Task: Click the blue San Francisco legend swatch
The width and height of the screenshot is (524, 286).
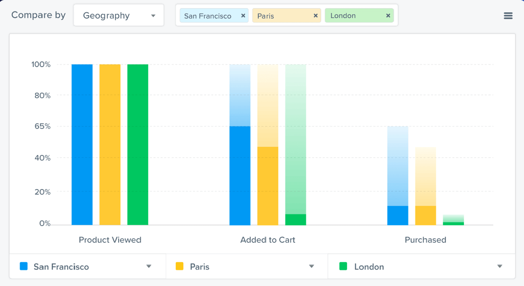Action: 24,266
